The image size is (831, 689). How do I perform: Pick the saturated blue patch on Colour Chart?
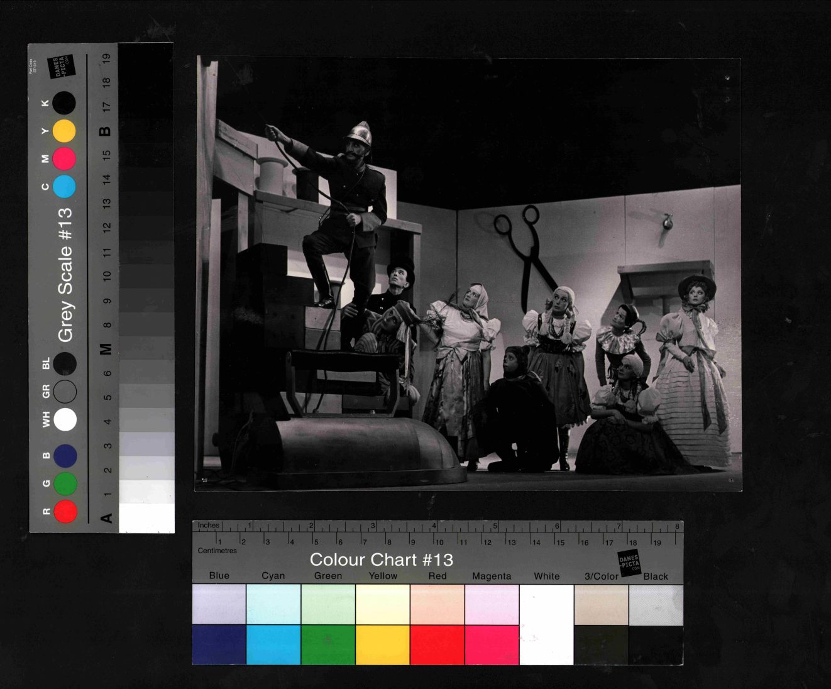pos(219,644)
